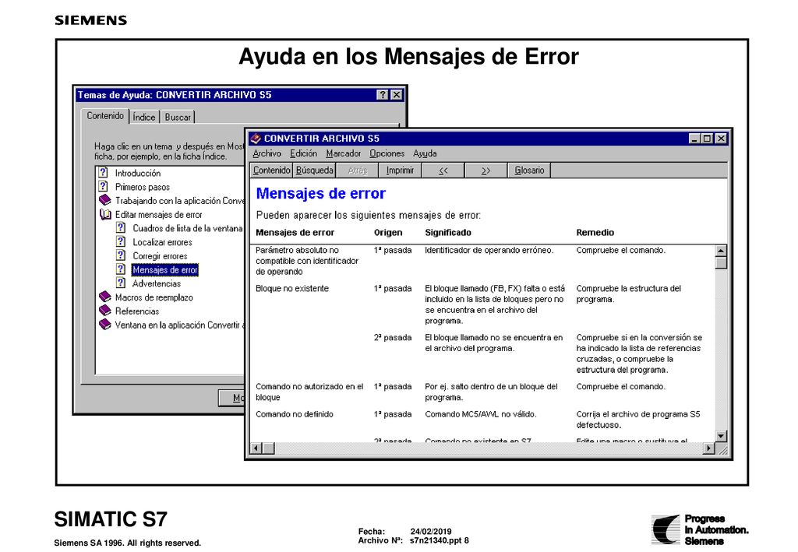
Task: Click the question-mark icon beside Mensajes de error
Action: click(x=121, y=269)
